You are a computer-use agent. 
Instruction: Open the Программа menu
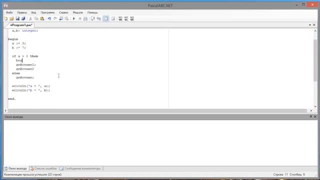tap(47, 12)
